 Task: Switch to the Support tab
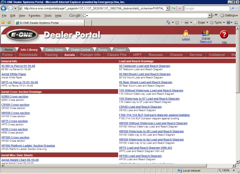pos(120,50)
